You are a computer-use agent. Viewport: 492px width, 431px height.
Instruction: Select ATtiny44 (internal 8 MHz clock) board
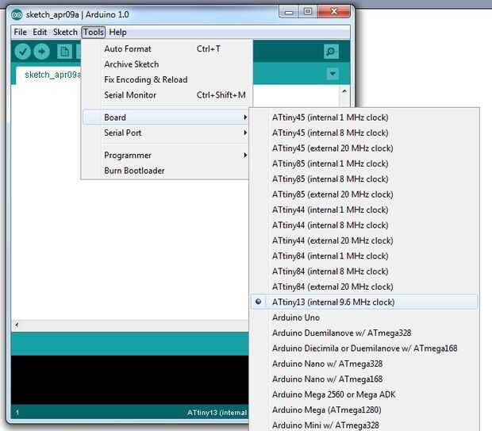[x=364, y=225]
